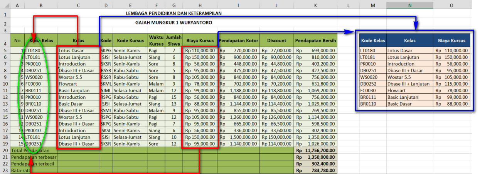
Task: Click the Waktu Kursus header cell
Action: click(156, 40)
